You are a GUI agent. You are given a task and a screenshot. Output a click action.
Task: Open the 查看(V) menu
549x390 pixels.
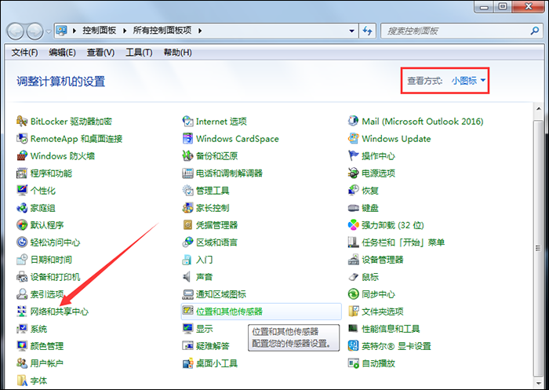(100, 53)
